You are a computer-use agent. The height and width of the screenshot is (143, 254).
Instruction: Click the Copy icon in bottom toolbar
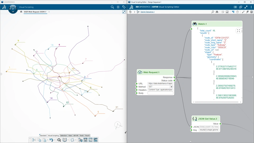(39, 140)
